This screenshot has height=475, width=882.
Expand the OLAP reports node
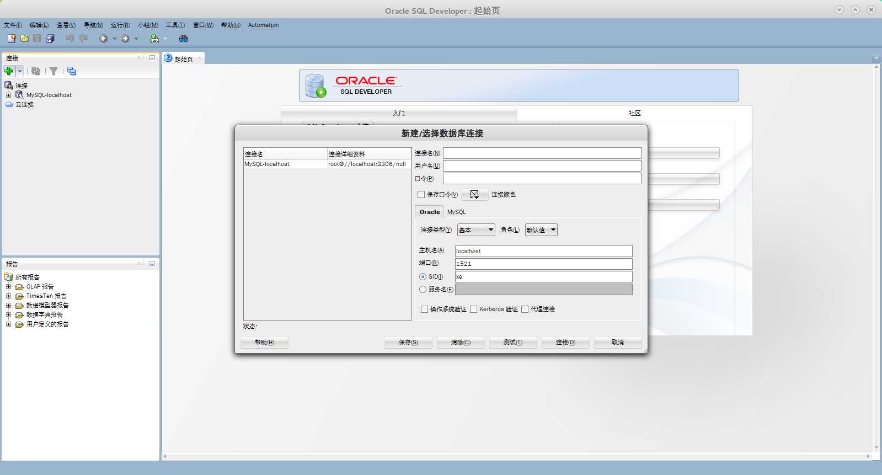click(x=8, y=286)
